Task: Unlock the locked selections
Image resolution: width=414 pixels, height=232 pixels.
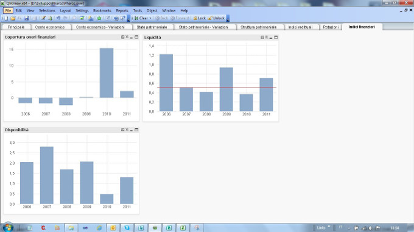Action: click(216, 18)
